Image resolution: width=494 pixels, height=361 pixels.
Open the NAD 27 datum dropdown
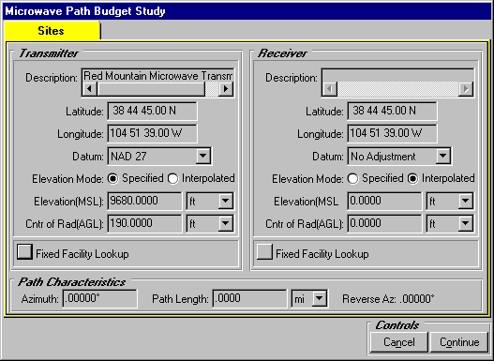[x=202, y=156]
